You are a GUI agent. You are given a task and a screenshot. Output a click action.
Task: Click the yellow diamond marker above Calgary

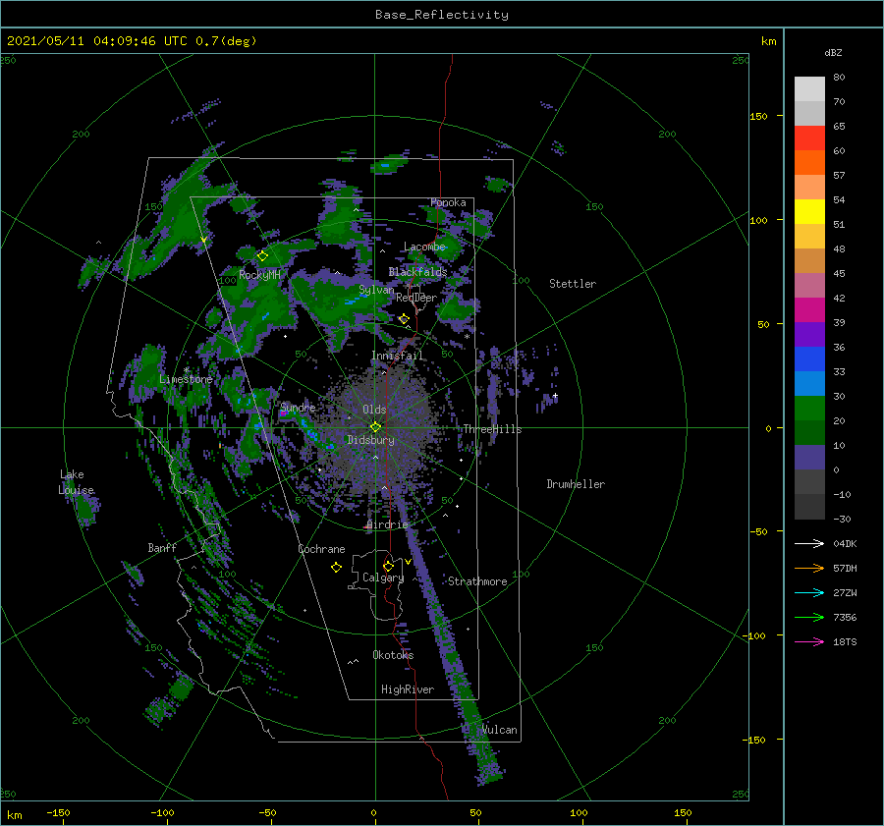pyautogui.click(x=388, y=566)
